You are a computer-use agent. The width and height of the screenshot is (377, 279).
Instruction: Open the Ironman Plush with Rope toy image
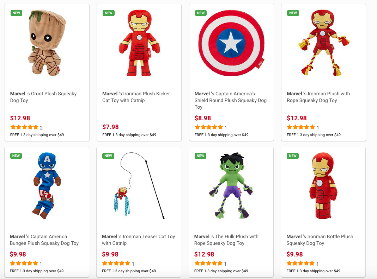[323, 44]
